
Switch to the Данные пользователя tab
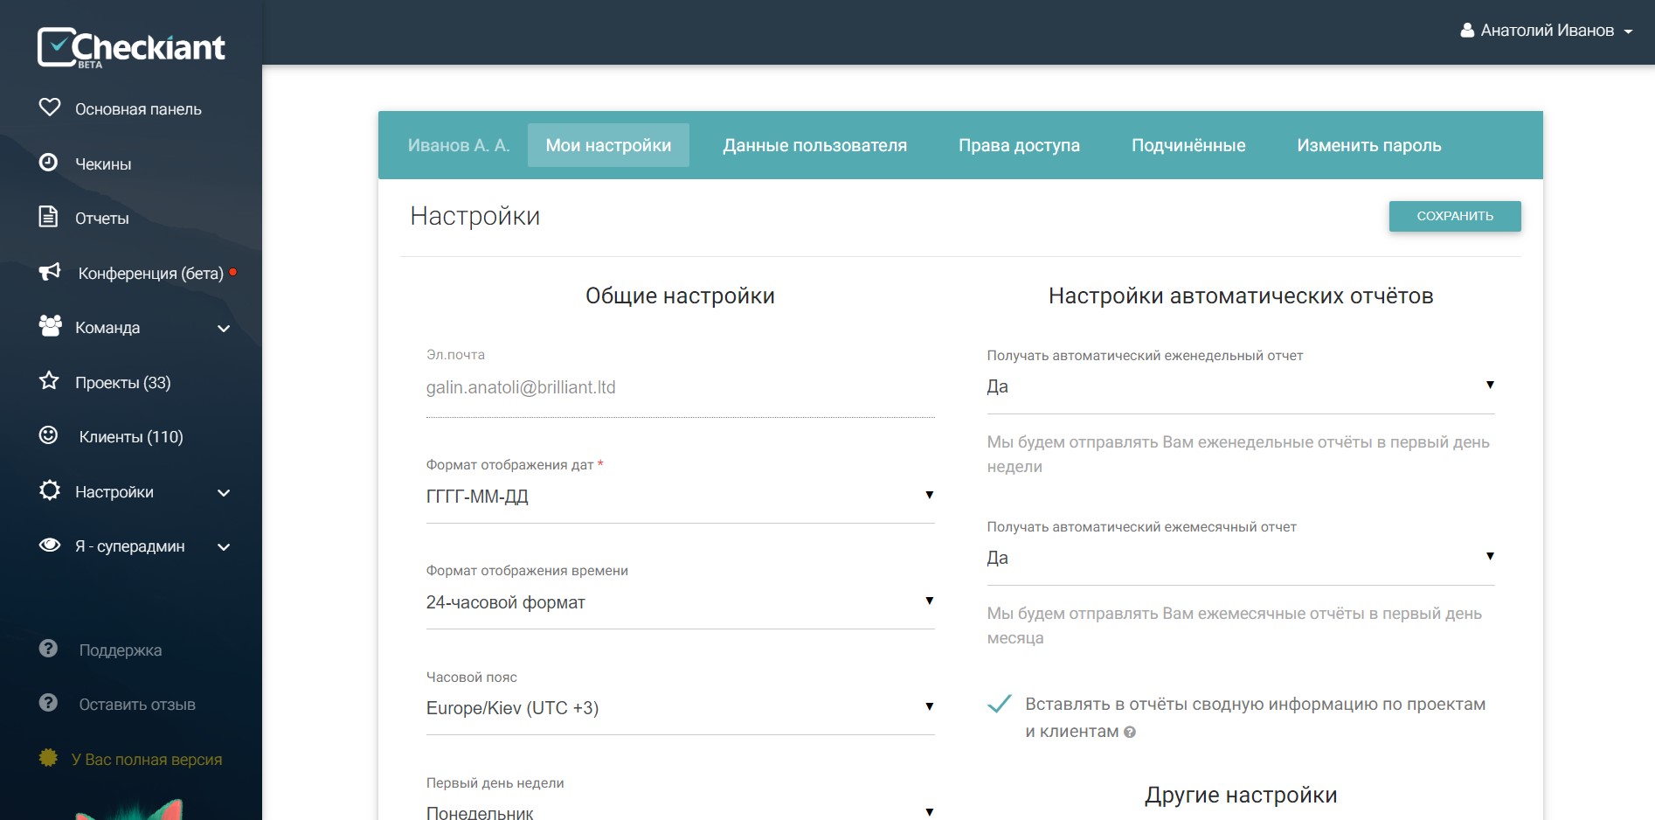pos(814,145)
